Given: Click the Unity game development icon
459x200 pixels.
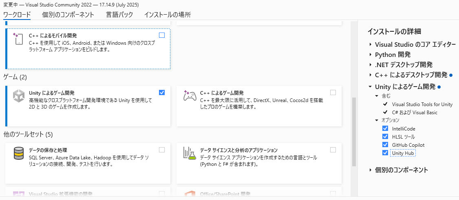Looking at the screenshot, I should (19, 96).
